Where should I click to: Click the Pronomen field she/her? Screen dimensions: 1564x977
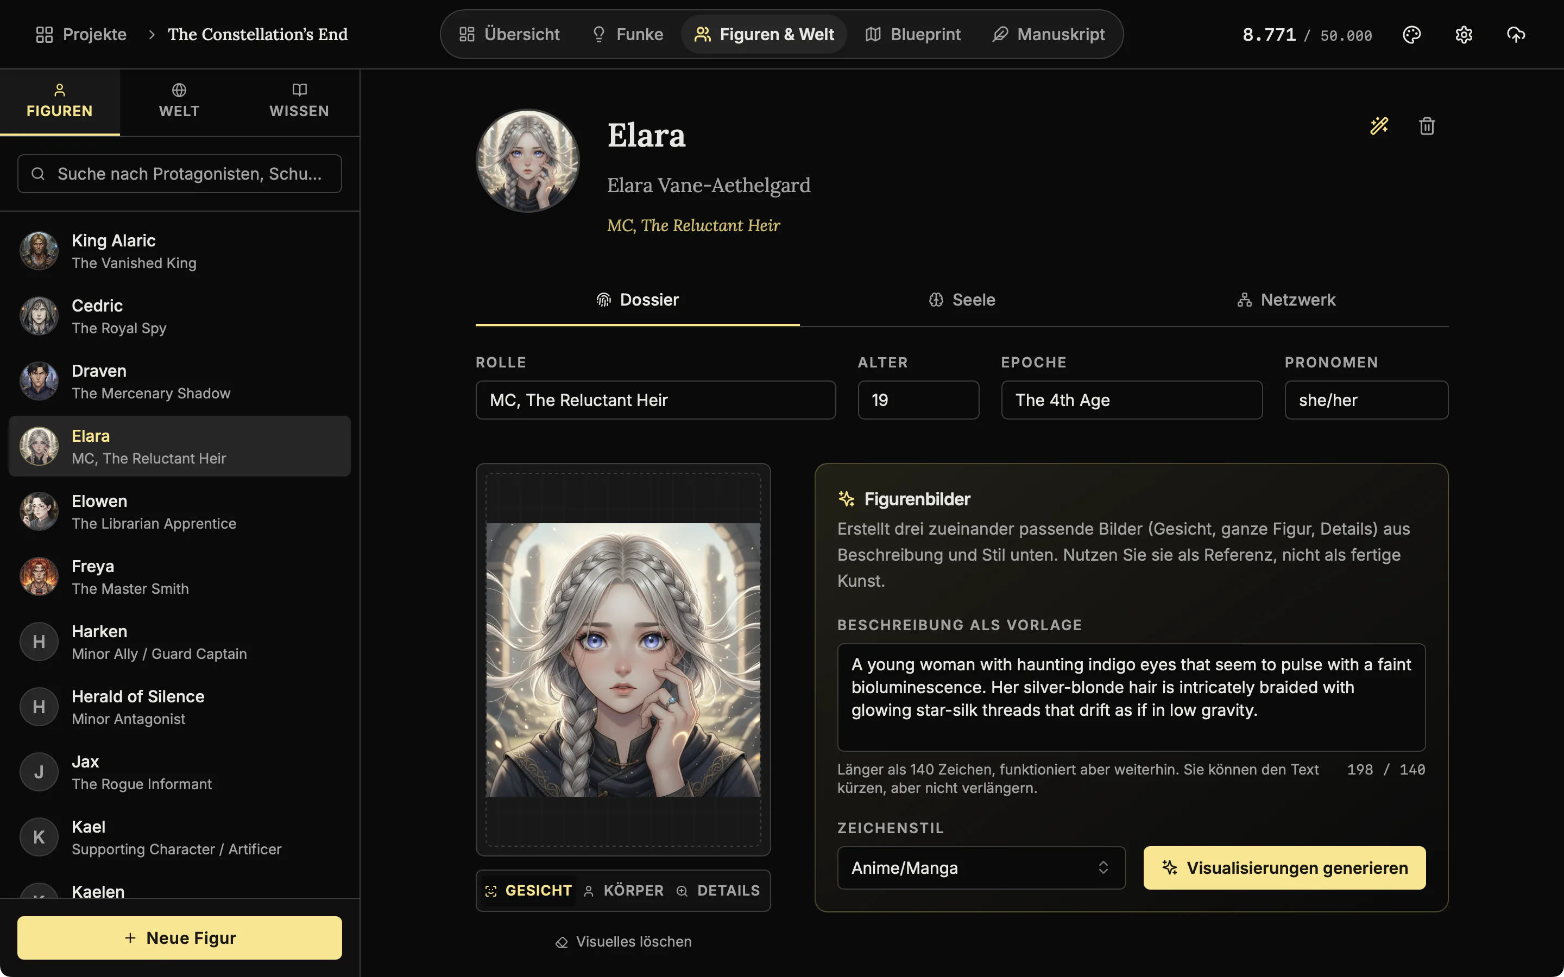pos(1366,400)
